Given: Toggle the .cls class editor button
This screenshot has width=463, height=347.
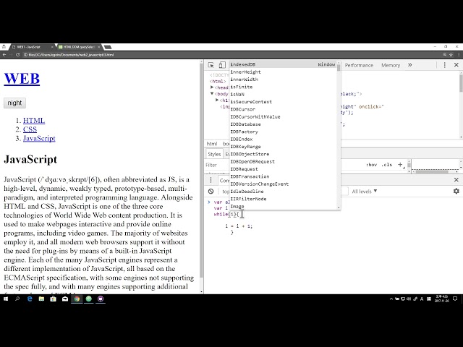Looking at the screenshot, I should (x=386, y=165).
